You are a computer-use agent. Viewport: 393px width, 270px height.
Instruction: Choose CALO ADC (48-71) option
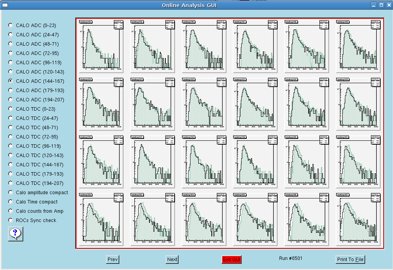(10, 44)
